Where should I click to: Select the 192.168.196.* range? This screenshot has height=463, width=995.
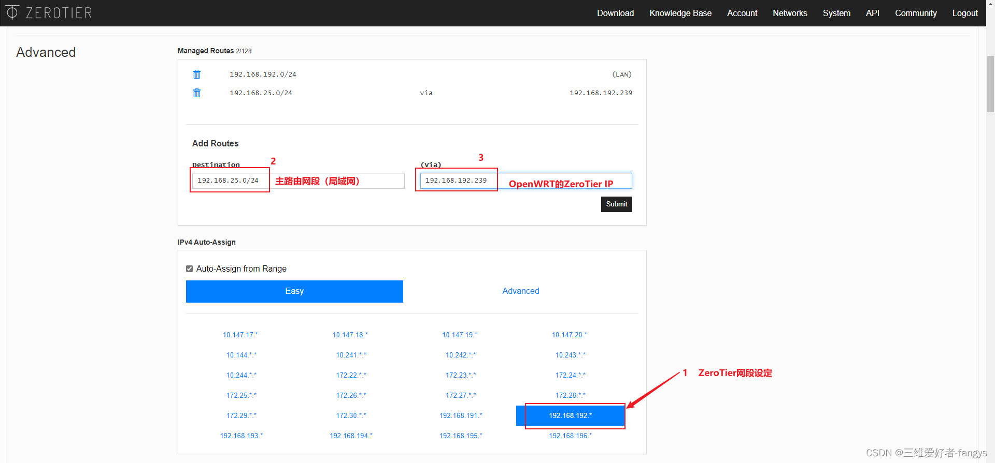571,436
